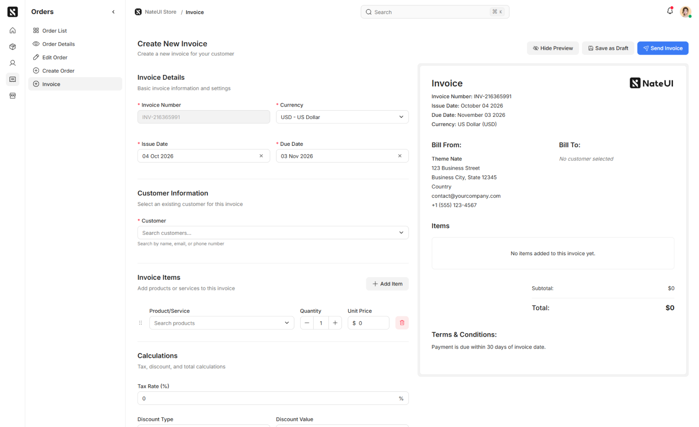Open the customers person icon in the rail
This screenshot has width=699, height=427.
coord(12,63)
